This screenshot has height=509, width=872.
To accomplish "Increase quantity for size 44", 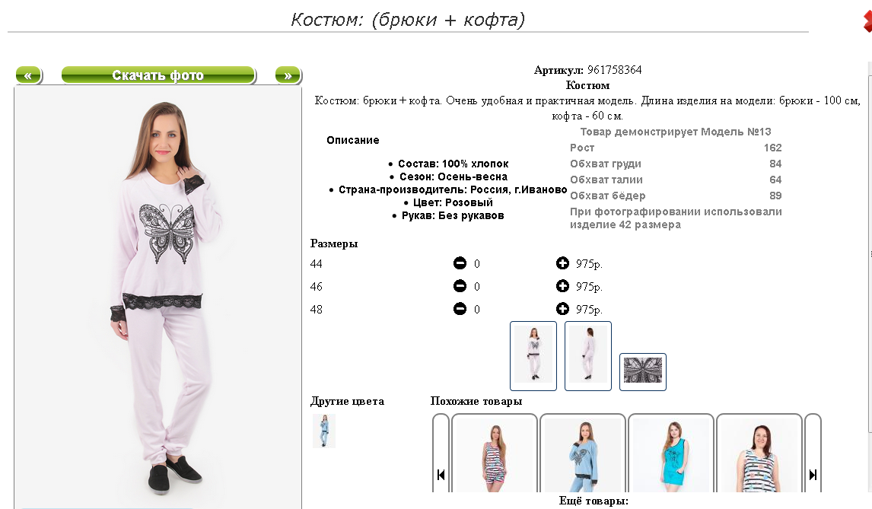I will [562, 263].
